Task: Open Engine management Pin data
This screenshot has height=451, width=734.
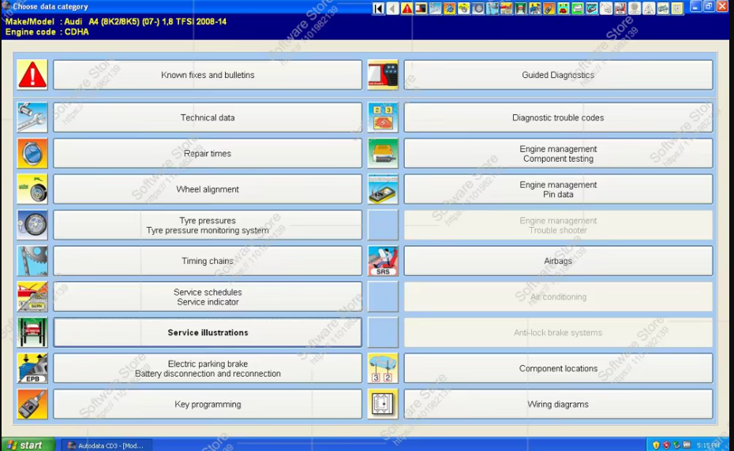Action: click(558, 189)
